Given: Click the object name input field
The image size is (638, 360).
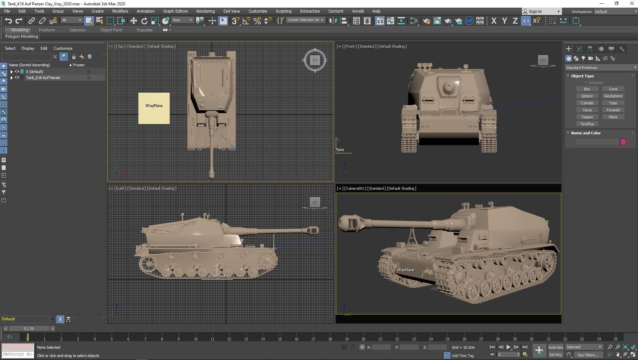Looking at the screenshot, I should 597,142.
